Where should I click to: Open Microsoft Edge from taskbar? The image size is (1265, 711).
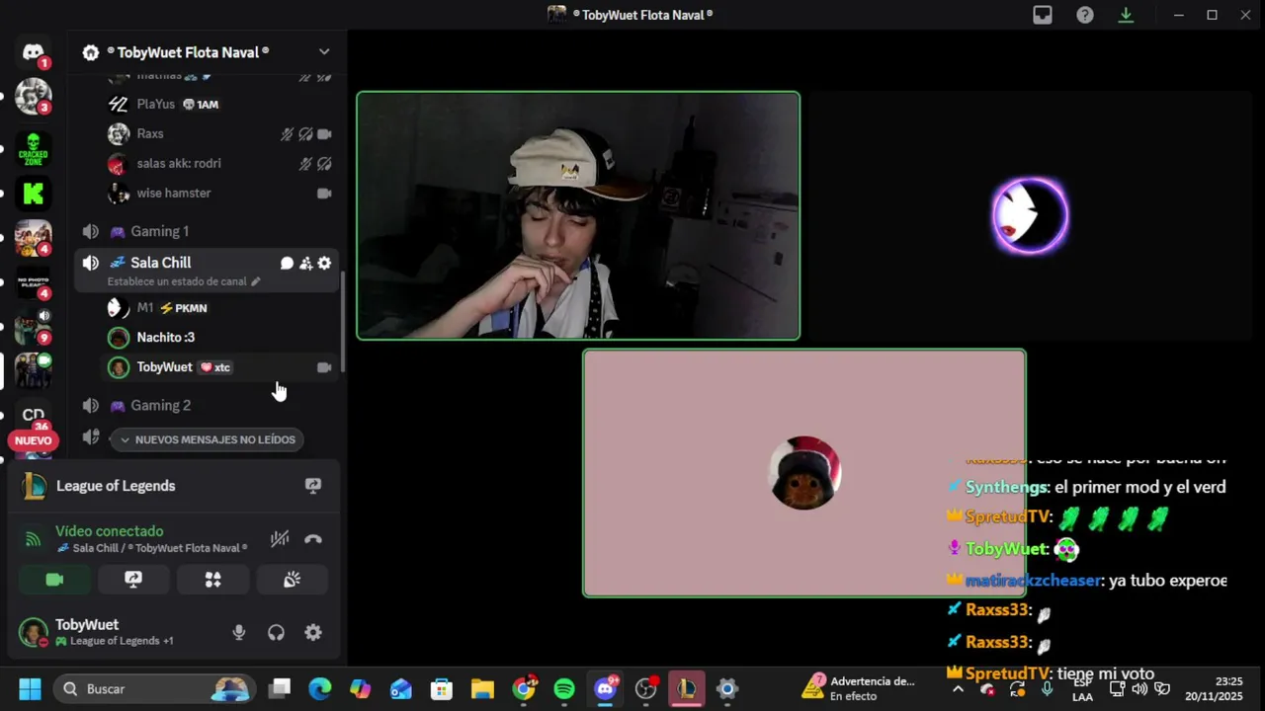click(319, 688)
